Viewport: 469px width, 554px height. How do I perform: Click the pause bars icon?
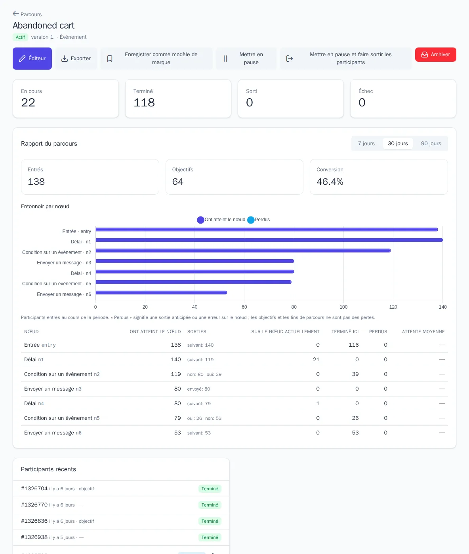click(225, 59)
